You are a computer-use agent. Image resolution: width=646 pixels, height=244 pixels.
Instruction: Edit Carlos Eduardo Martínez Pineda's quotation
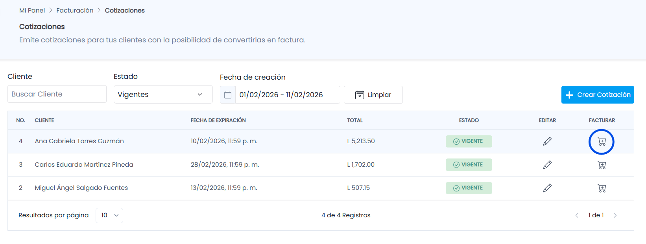point(547,165)
